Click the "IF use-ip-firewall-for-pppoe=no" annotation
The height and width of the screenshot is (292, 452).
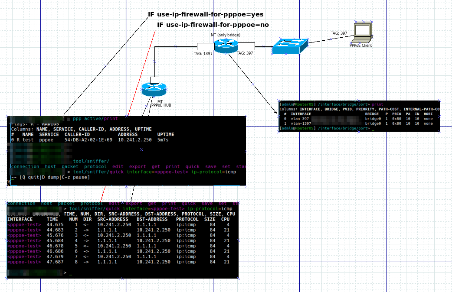213,25
